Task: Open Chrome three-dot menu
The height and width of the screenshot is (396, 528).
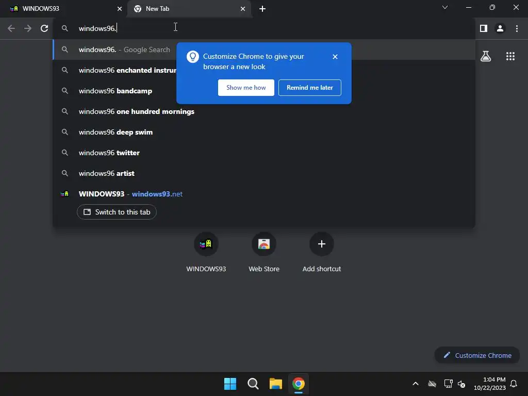Action: point(517,28)
